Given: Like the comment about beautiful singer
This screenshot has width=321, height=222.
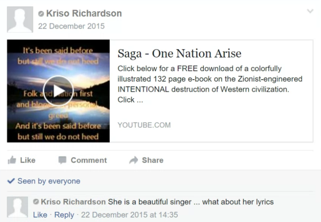Looking at the screenshot, I should 40,215.
